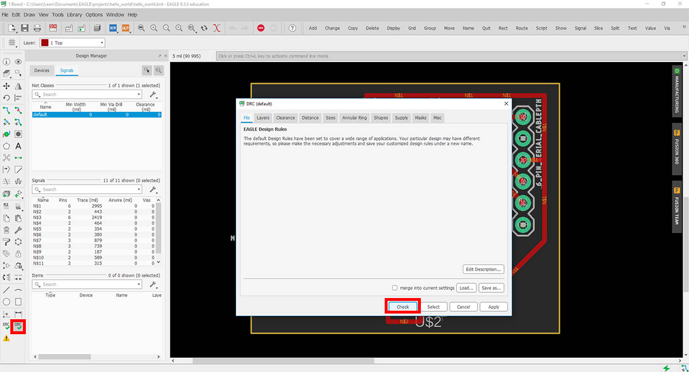Open wrench options beside Signals search
Viewport: 689px width, 372px height.
tap(153, 189)
